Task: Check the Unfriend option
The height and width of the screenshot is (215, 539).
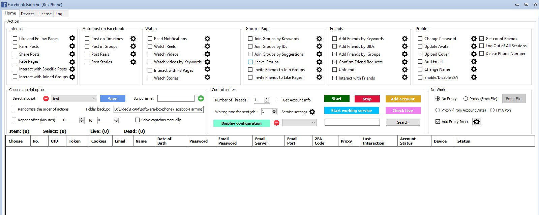Action: 334,70
